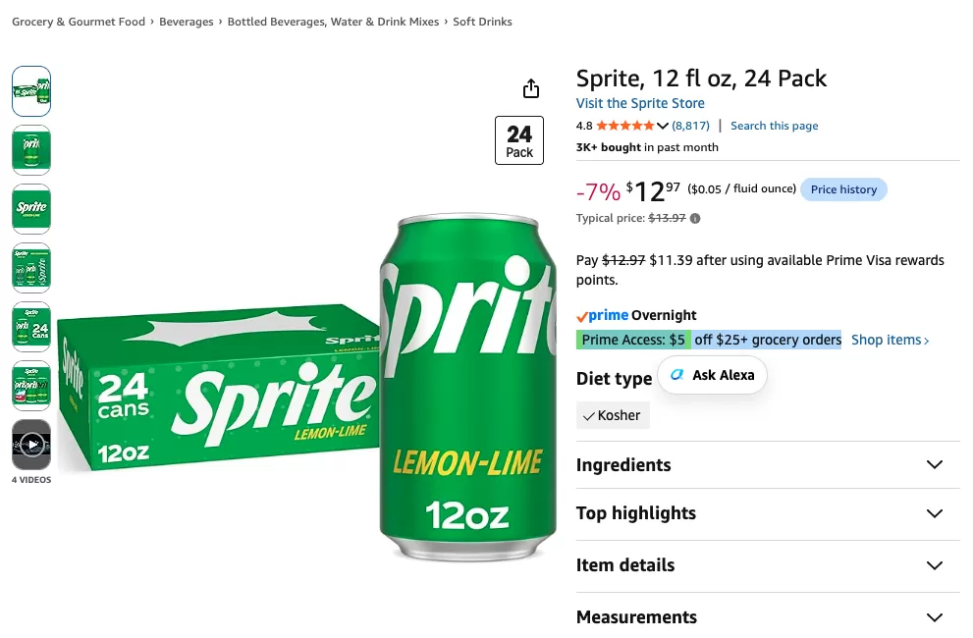Visit the Sprite Store link
Image resolution: width=973 pixels, height=638 pixels.
tap(640, 103)
